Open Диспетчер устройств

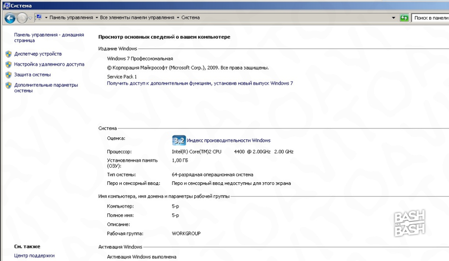pos(38,54)
